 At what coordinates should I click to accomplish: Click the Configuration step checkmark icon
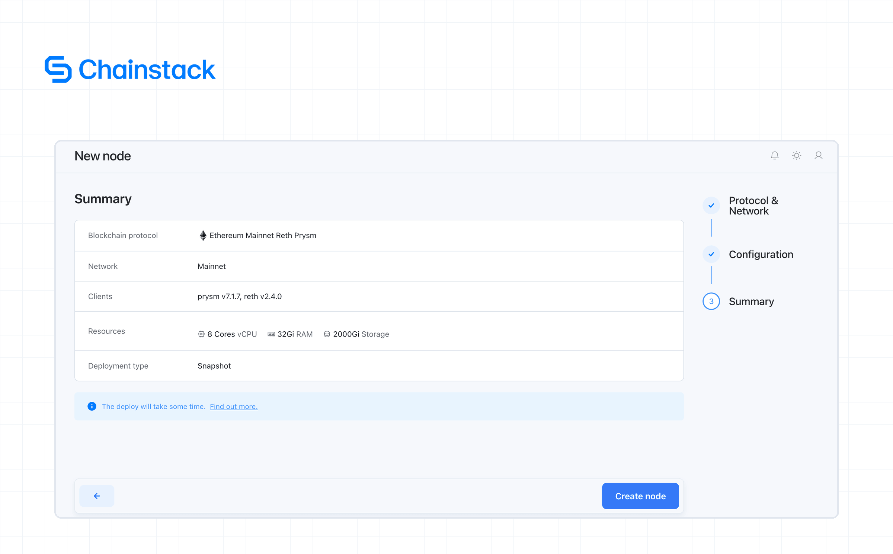pos(711,254)
